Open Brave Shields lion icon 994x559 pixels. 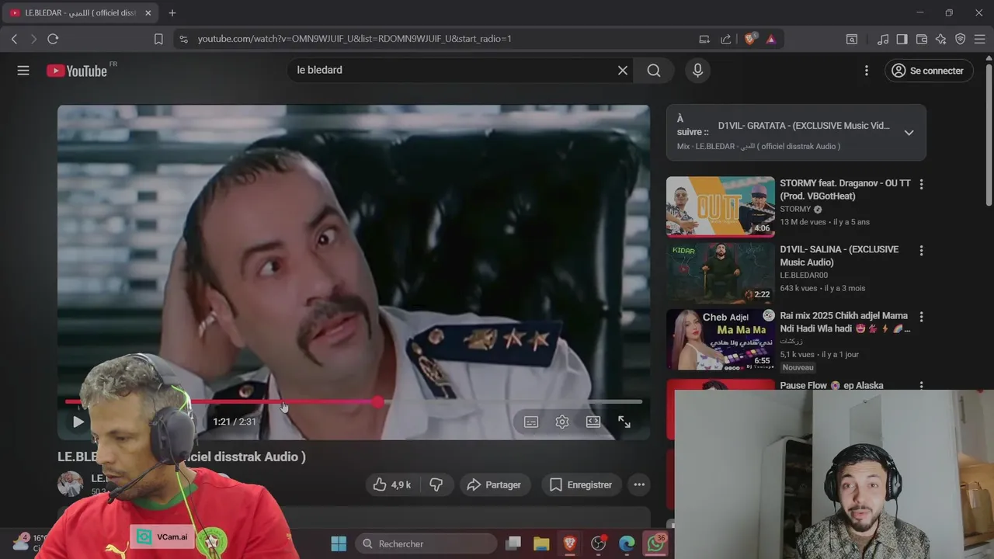pyautogui.click(x=749, y=39)
